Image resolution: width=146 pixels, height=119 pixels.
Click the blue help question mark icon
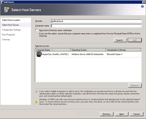[x=142, y=6]
